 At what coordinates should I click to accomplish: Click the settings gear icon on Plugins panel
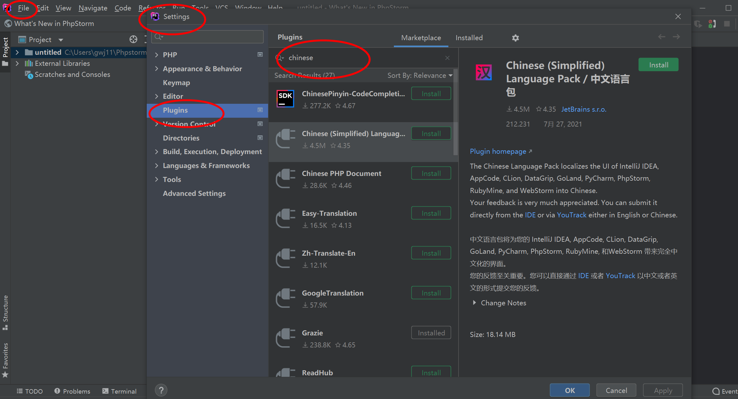[516, 38]
